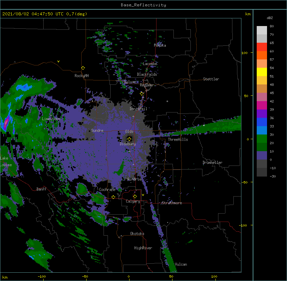Click the -30 value at legend bottom
The height and width of the screenshot is (281, 287).
273,177
